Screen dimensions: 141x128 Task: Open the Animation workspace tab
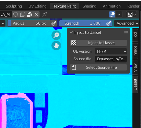click(112, 6)
